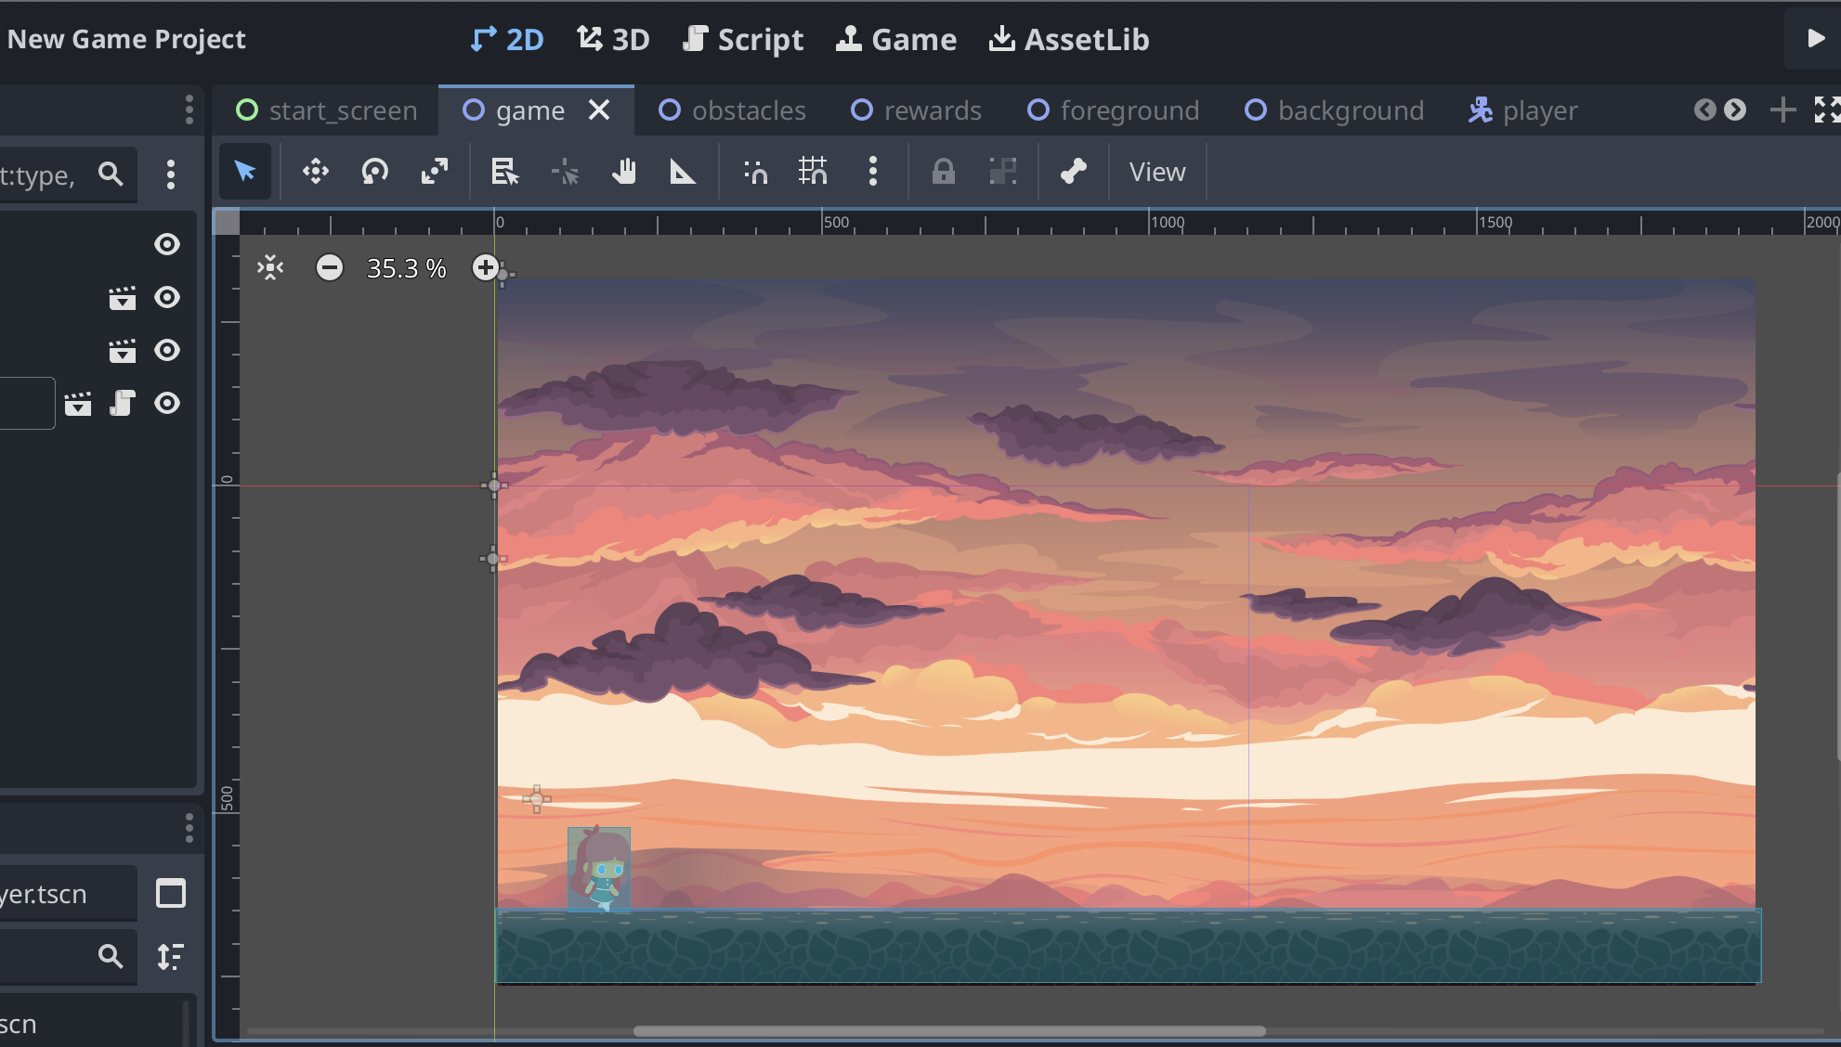The height and width of the screenshot is (1047, 1841).
Task: Open fourth node's instanced scene in editor
Action: tap(78, 403)
